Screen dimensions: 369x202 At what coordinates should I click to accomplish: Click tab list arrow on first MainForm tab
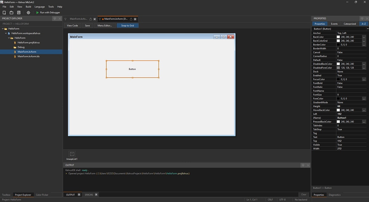click(x=65, y=19)
